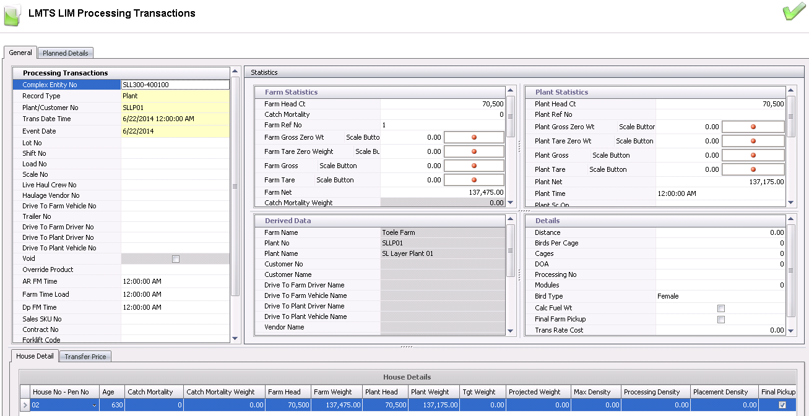809x416 pixels.
Task: Click the LMTS document icon in header
Action: 12,14
